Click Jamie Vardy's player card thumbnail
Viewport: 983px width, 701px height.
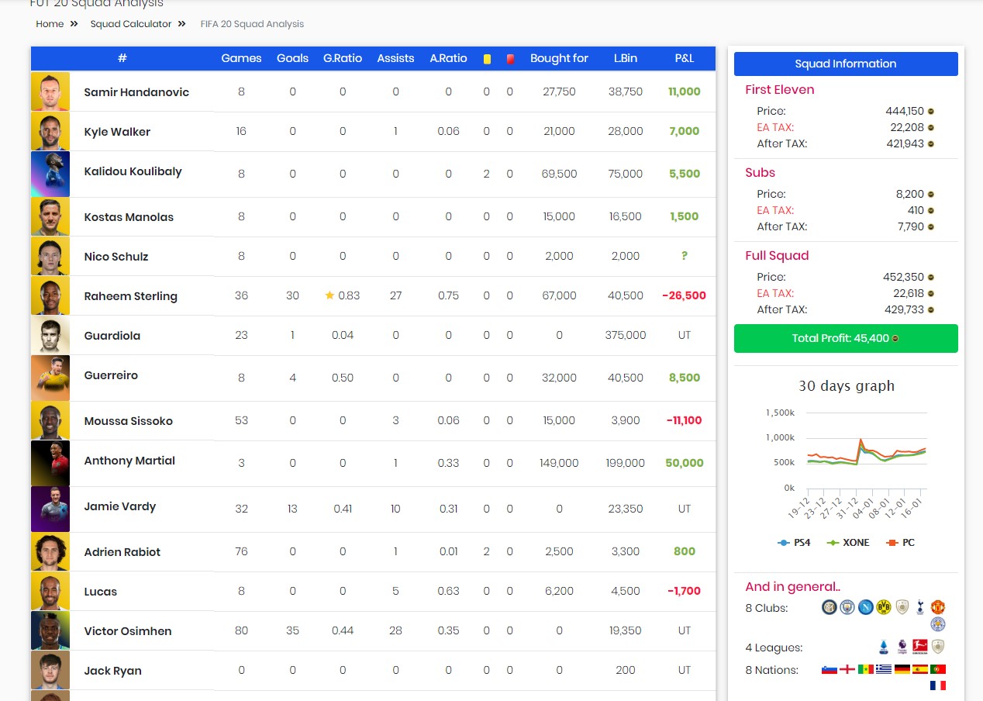tap(50, 509)
